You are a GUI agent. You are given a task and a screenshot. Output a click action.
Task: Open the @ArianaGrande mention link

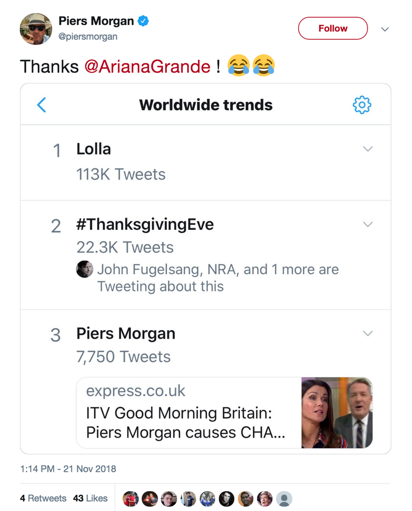[x=148, y=67]
